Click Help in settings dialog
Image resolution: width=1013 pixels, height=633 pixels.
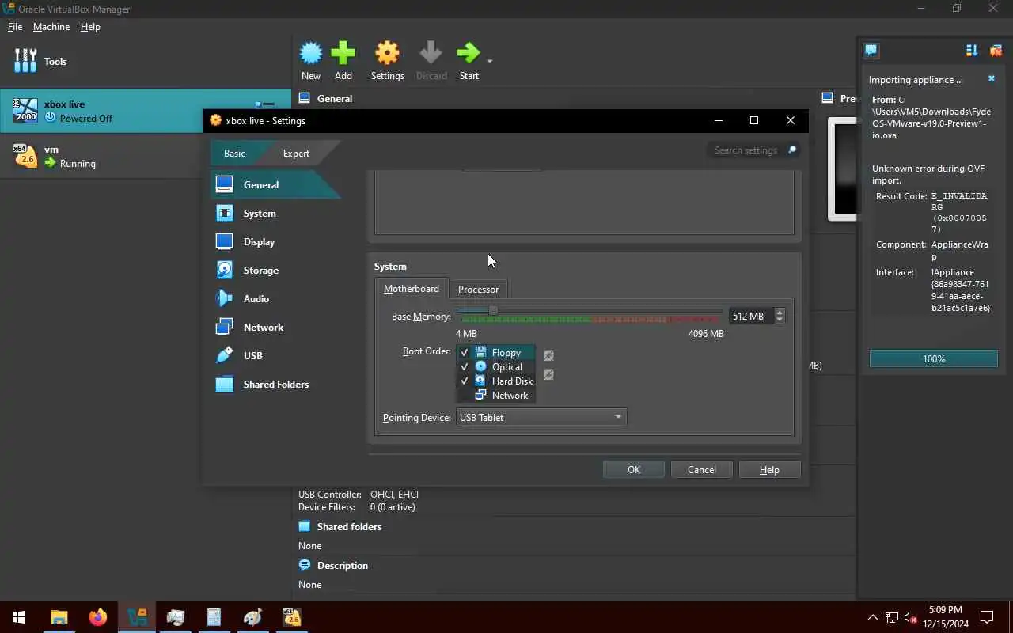click(x=769, y=469)
